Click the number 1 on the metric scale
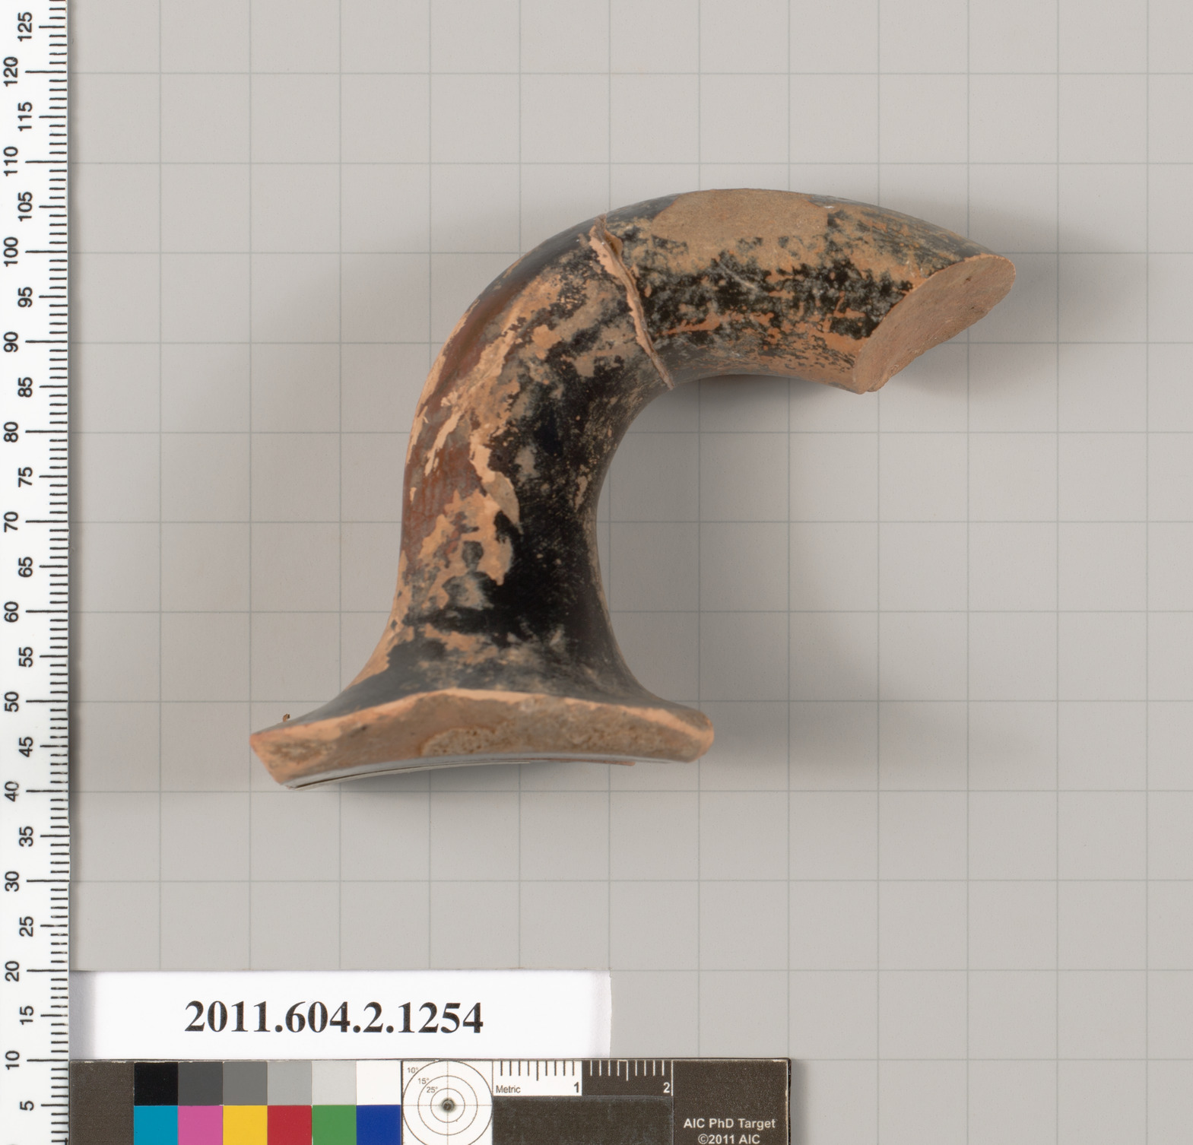Viewport: 1193px width, 1145px height. pyautogui.click(x=576, y=1088)
